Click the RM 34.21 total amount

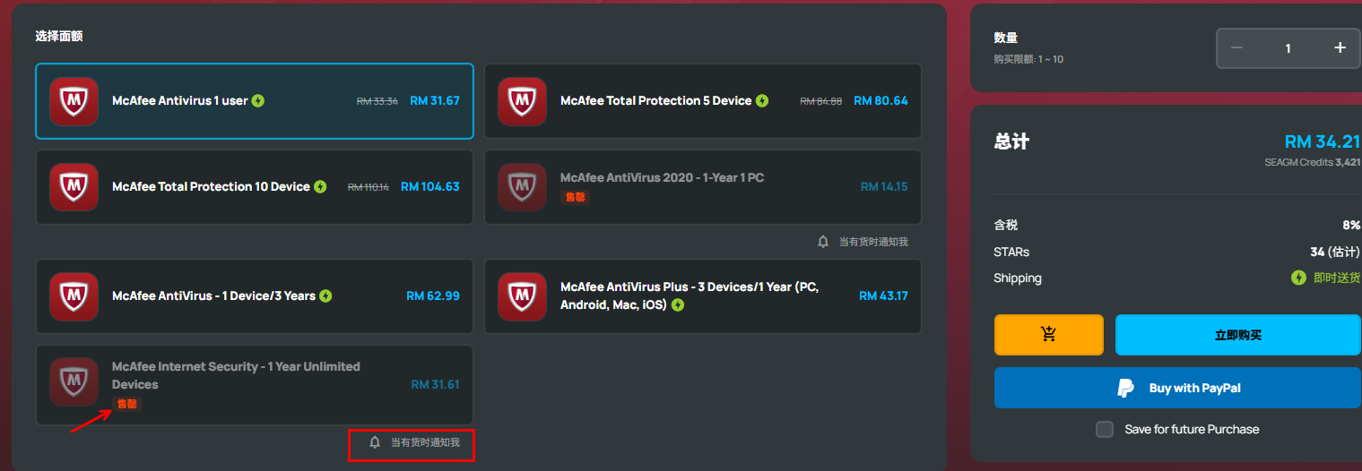click(x=1323, y=141)
